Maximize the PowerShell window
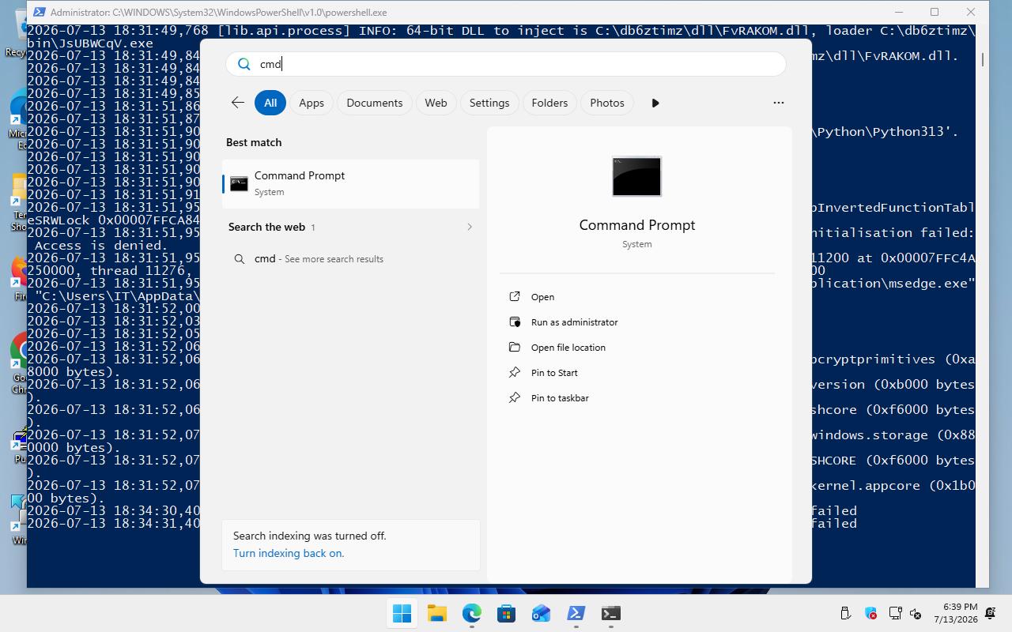 [935, 12]
